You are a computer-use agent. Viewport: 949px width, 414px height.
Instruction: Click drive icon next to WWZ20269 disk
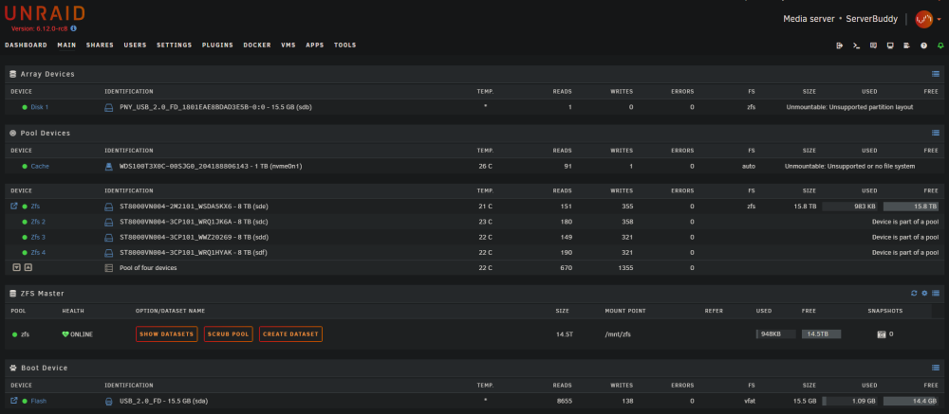click(109, 237)
